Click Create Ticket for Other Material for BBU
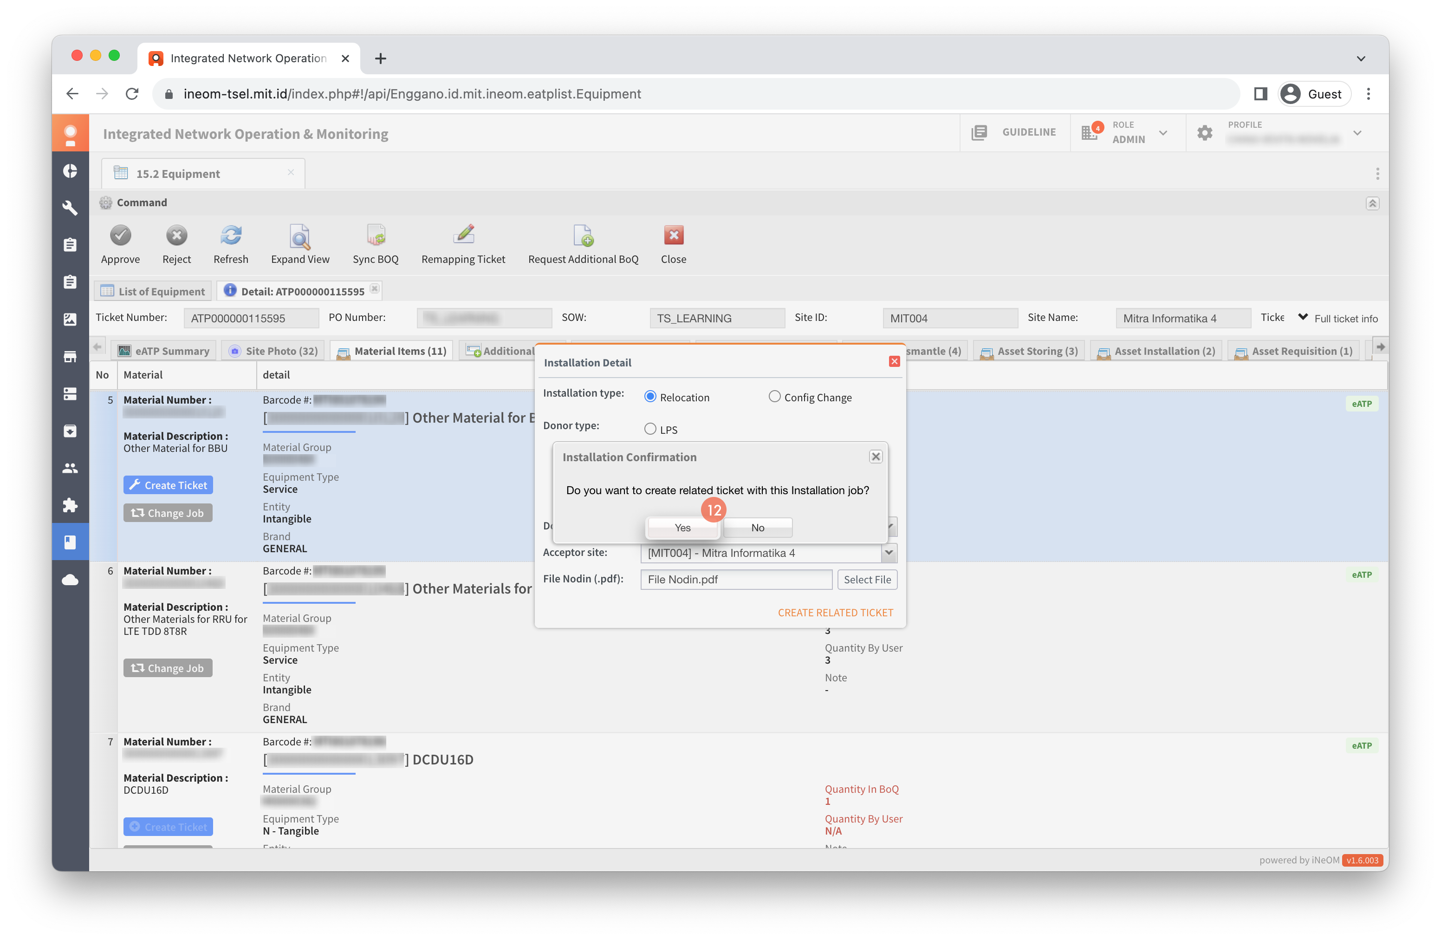This screenshot has width=1441, height=940. click(x=168, y=484)
